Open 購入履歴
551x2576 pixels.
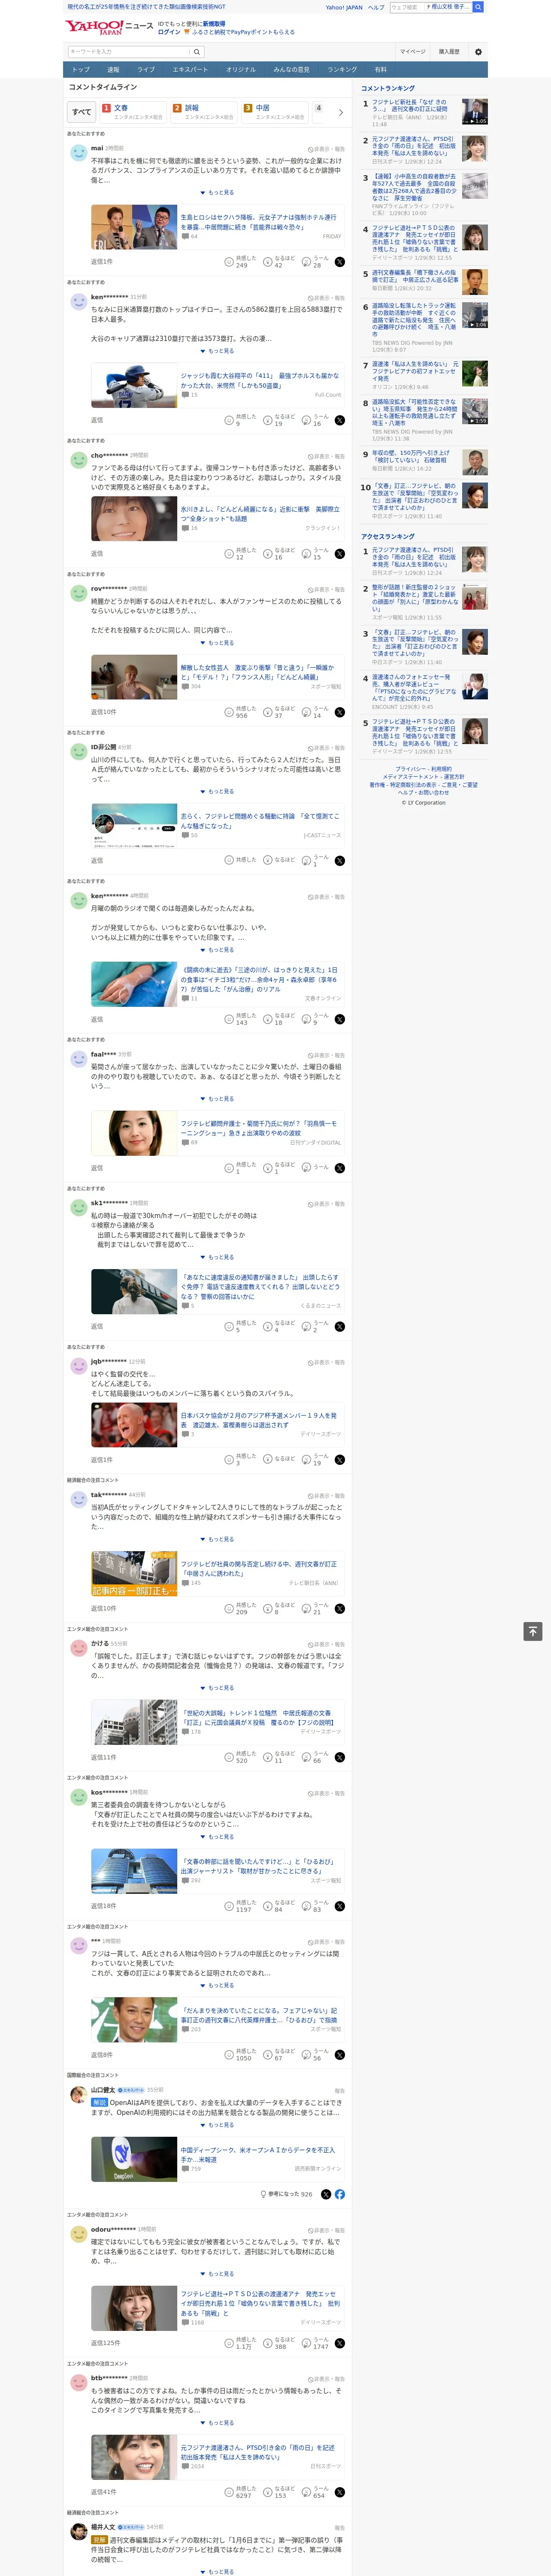point(449,52)
